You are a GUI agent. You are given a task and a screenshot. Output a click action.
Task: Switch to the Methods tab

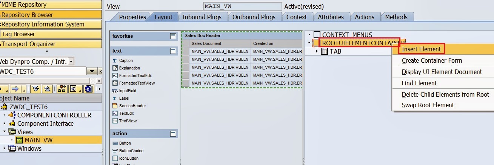coord(396,17)
